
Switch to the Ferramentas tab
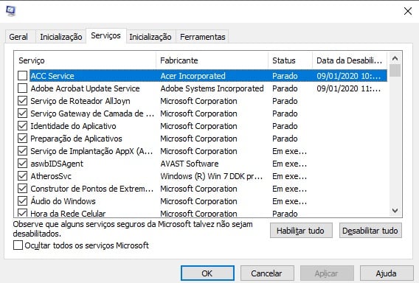(x=203, y=37)
